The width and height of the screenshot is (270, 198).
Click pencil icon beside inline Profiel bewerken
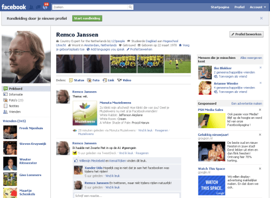tap(128, 49)
